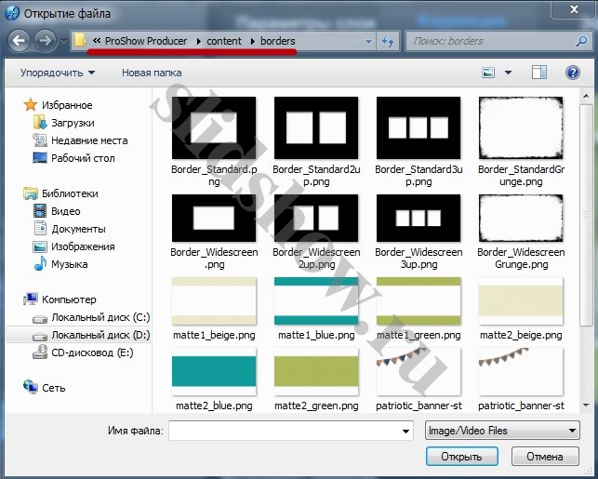Create a new folder with Новая папка
The width and height of the screenshot is (598, 479).
point(152,73)
